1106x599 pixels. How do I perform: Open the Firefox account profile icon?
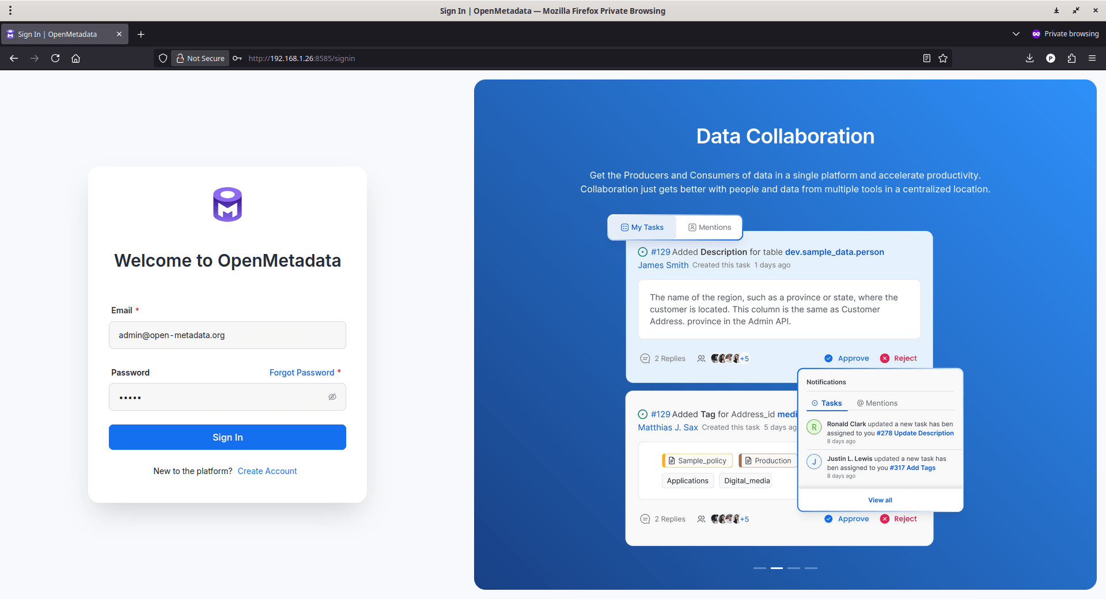pos(1051,58)
